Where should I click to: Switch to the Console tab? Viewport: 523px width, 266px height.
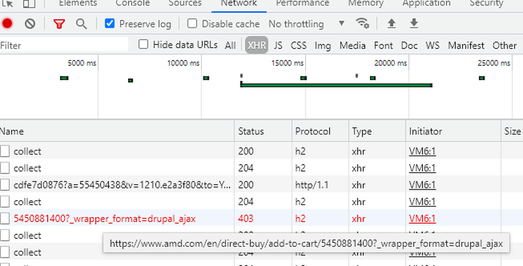click(x=133, y=4)
